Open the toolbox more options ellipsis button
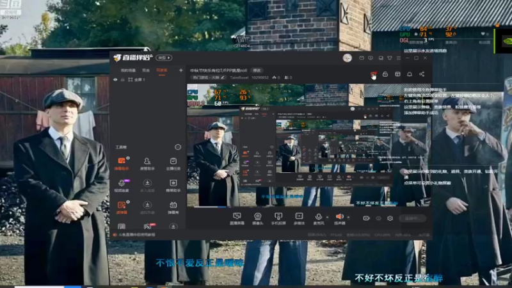This screenshot has height=288, width=512. pos(178,147)
